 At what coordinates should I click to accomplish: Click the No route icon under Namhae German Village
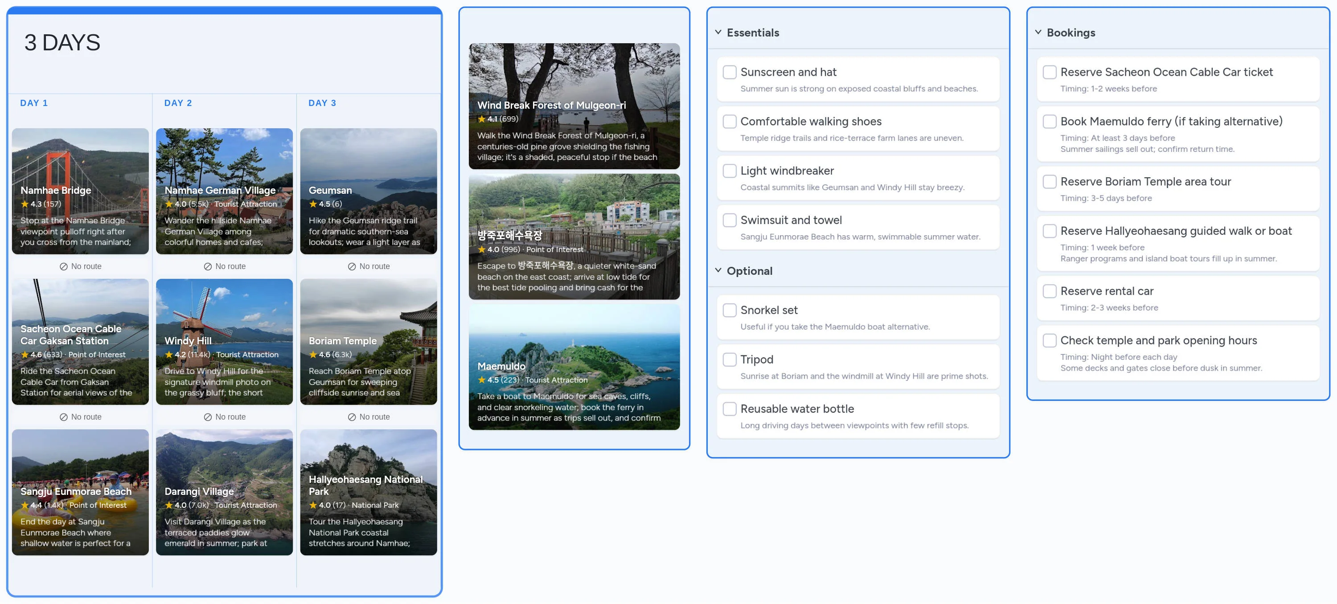[208, 266]
